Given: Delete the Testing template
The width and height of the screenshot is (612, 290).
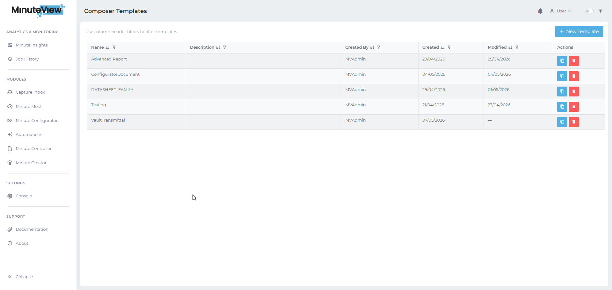Looking at the screenshot, I should [x=574, y=107].
